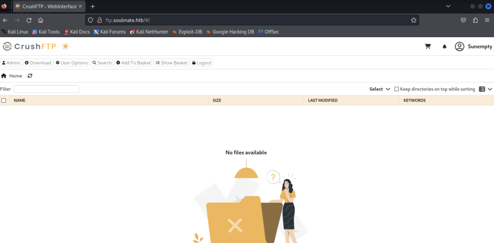
Task: Click the notifications bell icon
Action: [x=444, y=47]
